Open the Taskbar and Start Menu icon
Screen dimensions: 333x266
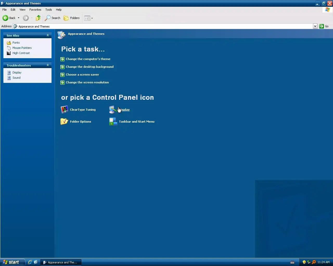click(113, 122)
